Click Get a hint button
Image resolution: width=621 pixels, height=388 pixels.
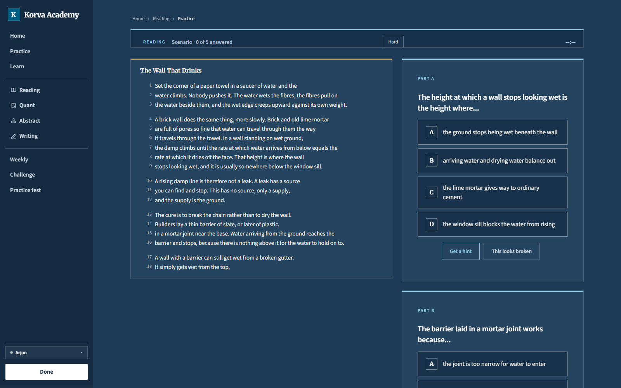point(461,251)
